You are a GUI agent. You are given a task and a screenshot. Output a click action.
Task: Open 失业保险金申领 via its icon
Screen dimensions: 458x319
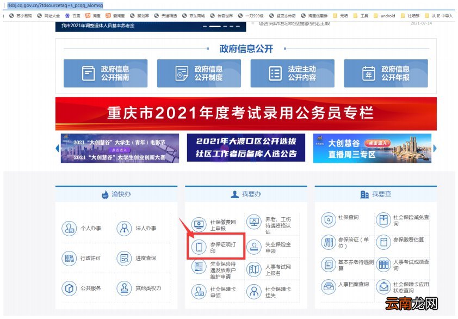click(x=254, y=248)
